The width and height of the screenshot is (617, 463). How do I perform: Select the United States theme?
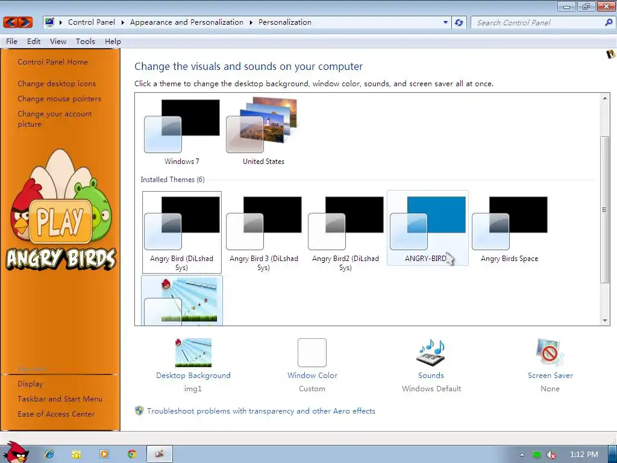[263, 132]
